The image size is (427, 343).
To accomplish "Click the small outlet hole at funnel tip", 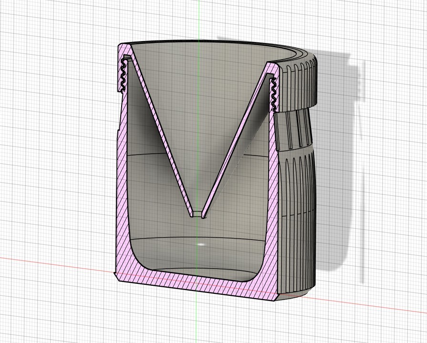I will [x=198, y=215].
